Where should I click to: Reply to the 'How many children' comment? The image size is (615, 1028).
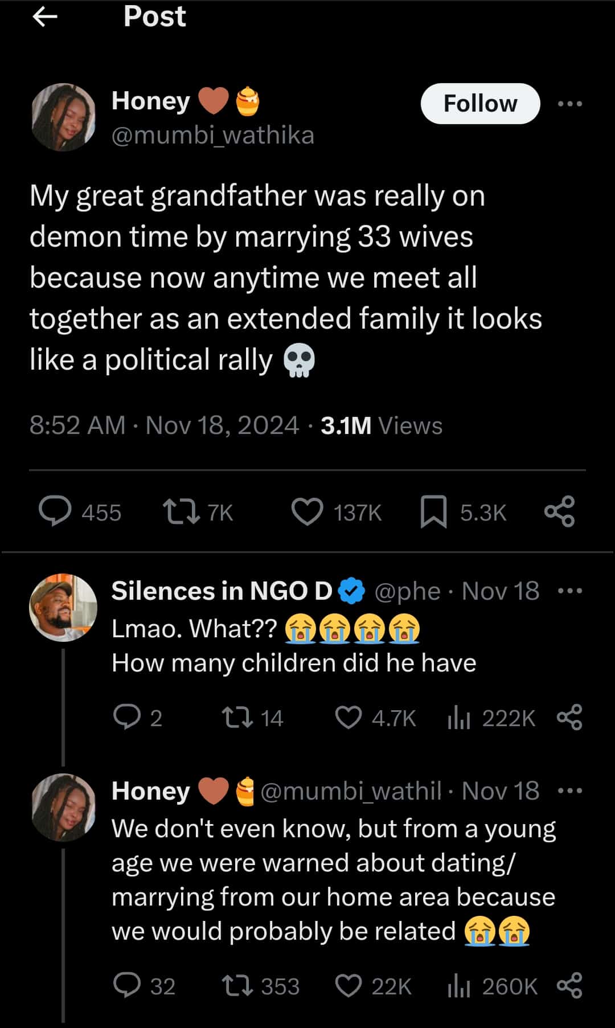[x=127, y=717]
